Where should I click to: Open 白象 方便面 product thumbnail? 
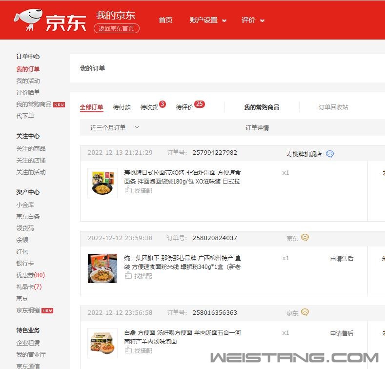click(x=102, y=343)
